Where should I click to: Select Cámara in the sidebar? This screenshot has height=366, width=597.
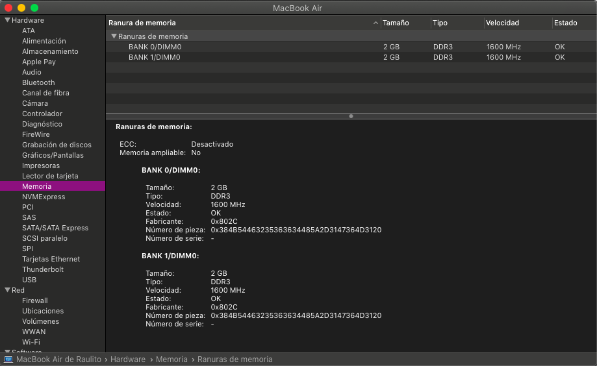click(x=34, y=103)
